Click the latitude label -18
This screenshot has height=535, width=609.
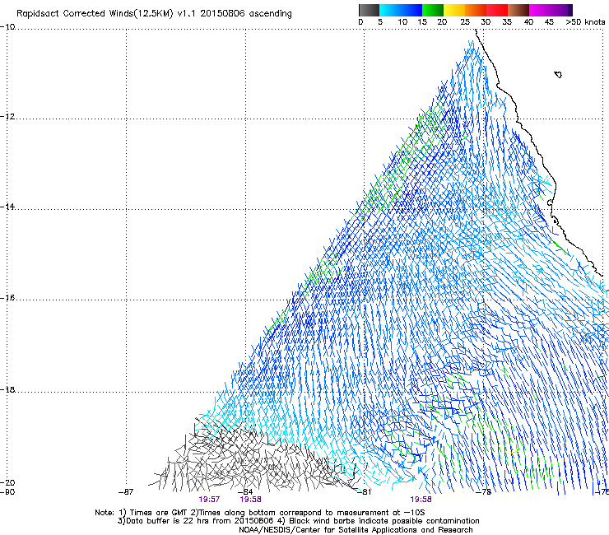pos(7,389)
